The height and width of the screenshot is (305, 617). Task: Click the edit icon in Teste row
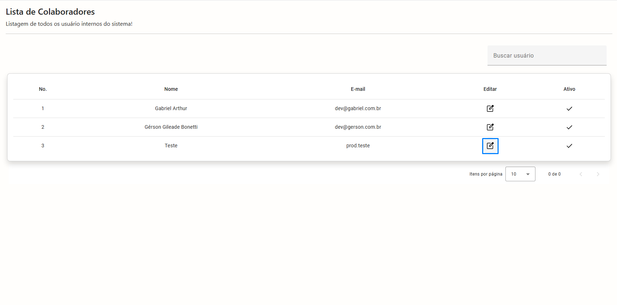pyautogui.click(x=490, y=146)
